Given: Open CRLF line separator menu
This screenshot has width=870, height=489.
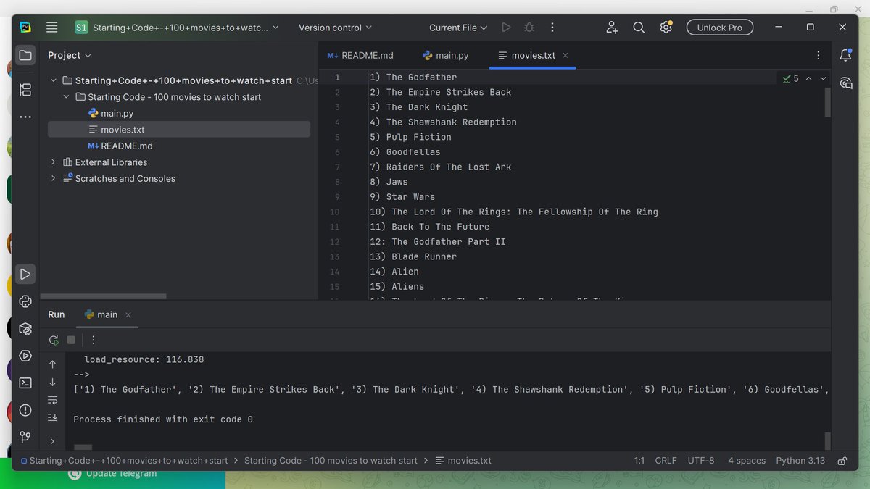Looking at the screenshot, I should coord(666,461).
